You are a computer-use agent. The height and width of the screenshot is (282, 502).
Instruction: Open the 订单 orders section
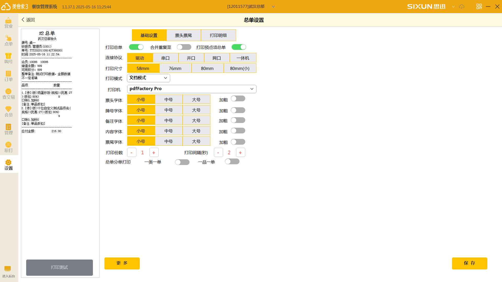(x=9, y=76)
